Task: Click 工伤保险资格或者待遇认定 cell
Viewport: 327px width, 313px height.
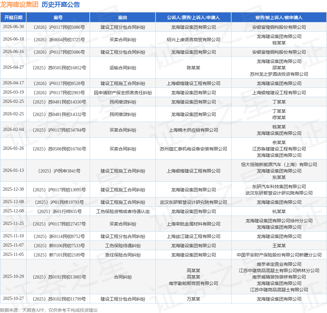Action: click(123, 212)
